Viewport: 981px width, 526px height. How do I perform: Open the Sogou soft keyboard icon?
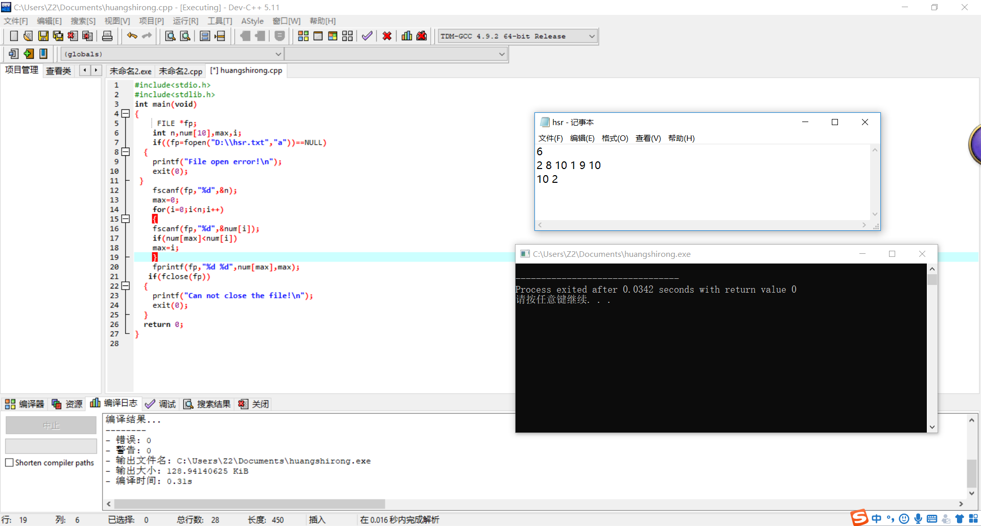pyautogui.click(x=932, y=519)
